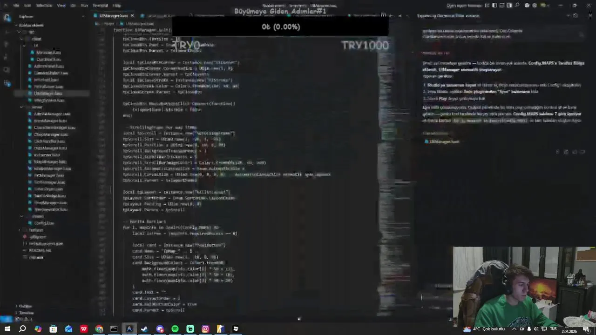The width and height of the screenshot is (596, 335).
Task: Open the View menu
Action: (x=61, y=6)
